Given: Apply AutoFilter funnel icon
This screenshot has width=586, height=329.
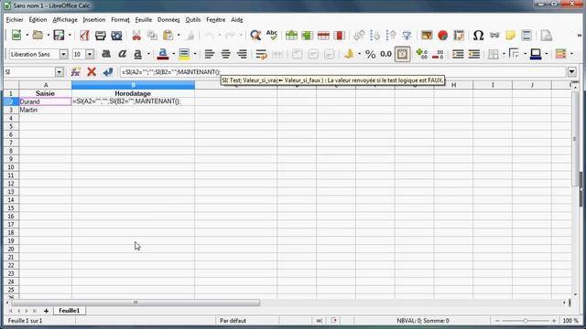Looking at the screenshot, I should (407, 35).
